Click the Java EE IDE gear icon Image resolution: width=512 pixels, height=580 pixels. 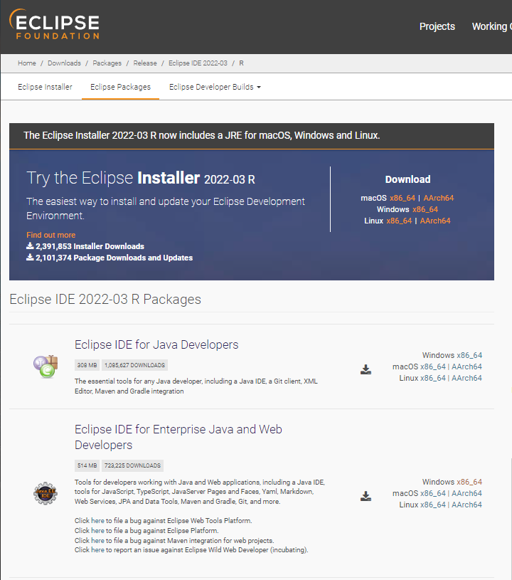tap(46, 493)
